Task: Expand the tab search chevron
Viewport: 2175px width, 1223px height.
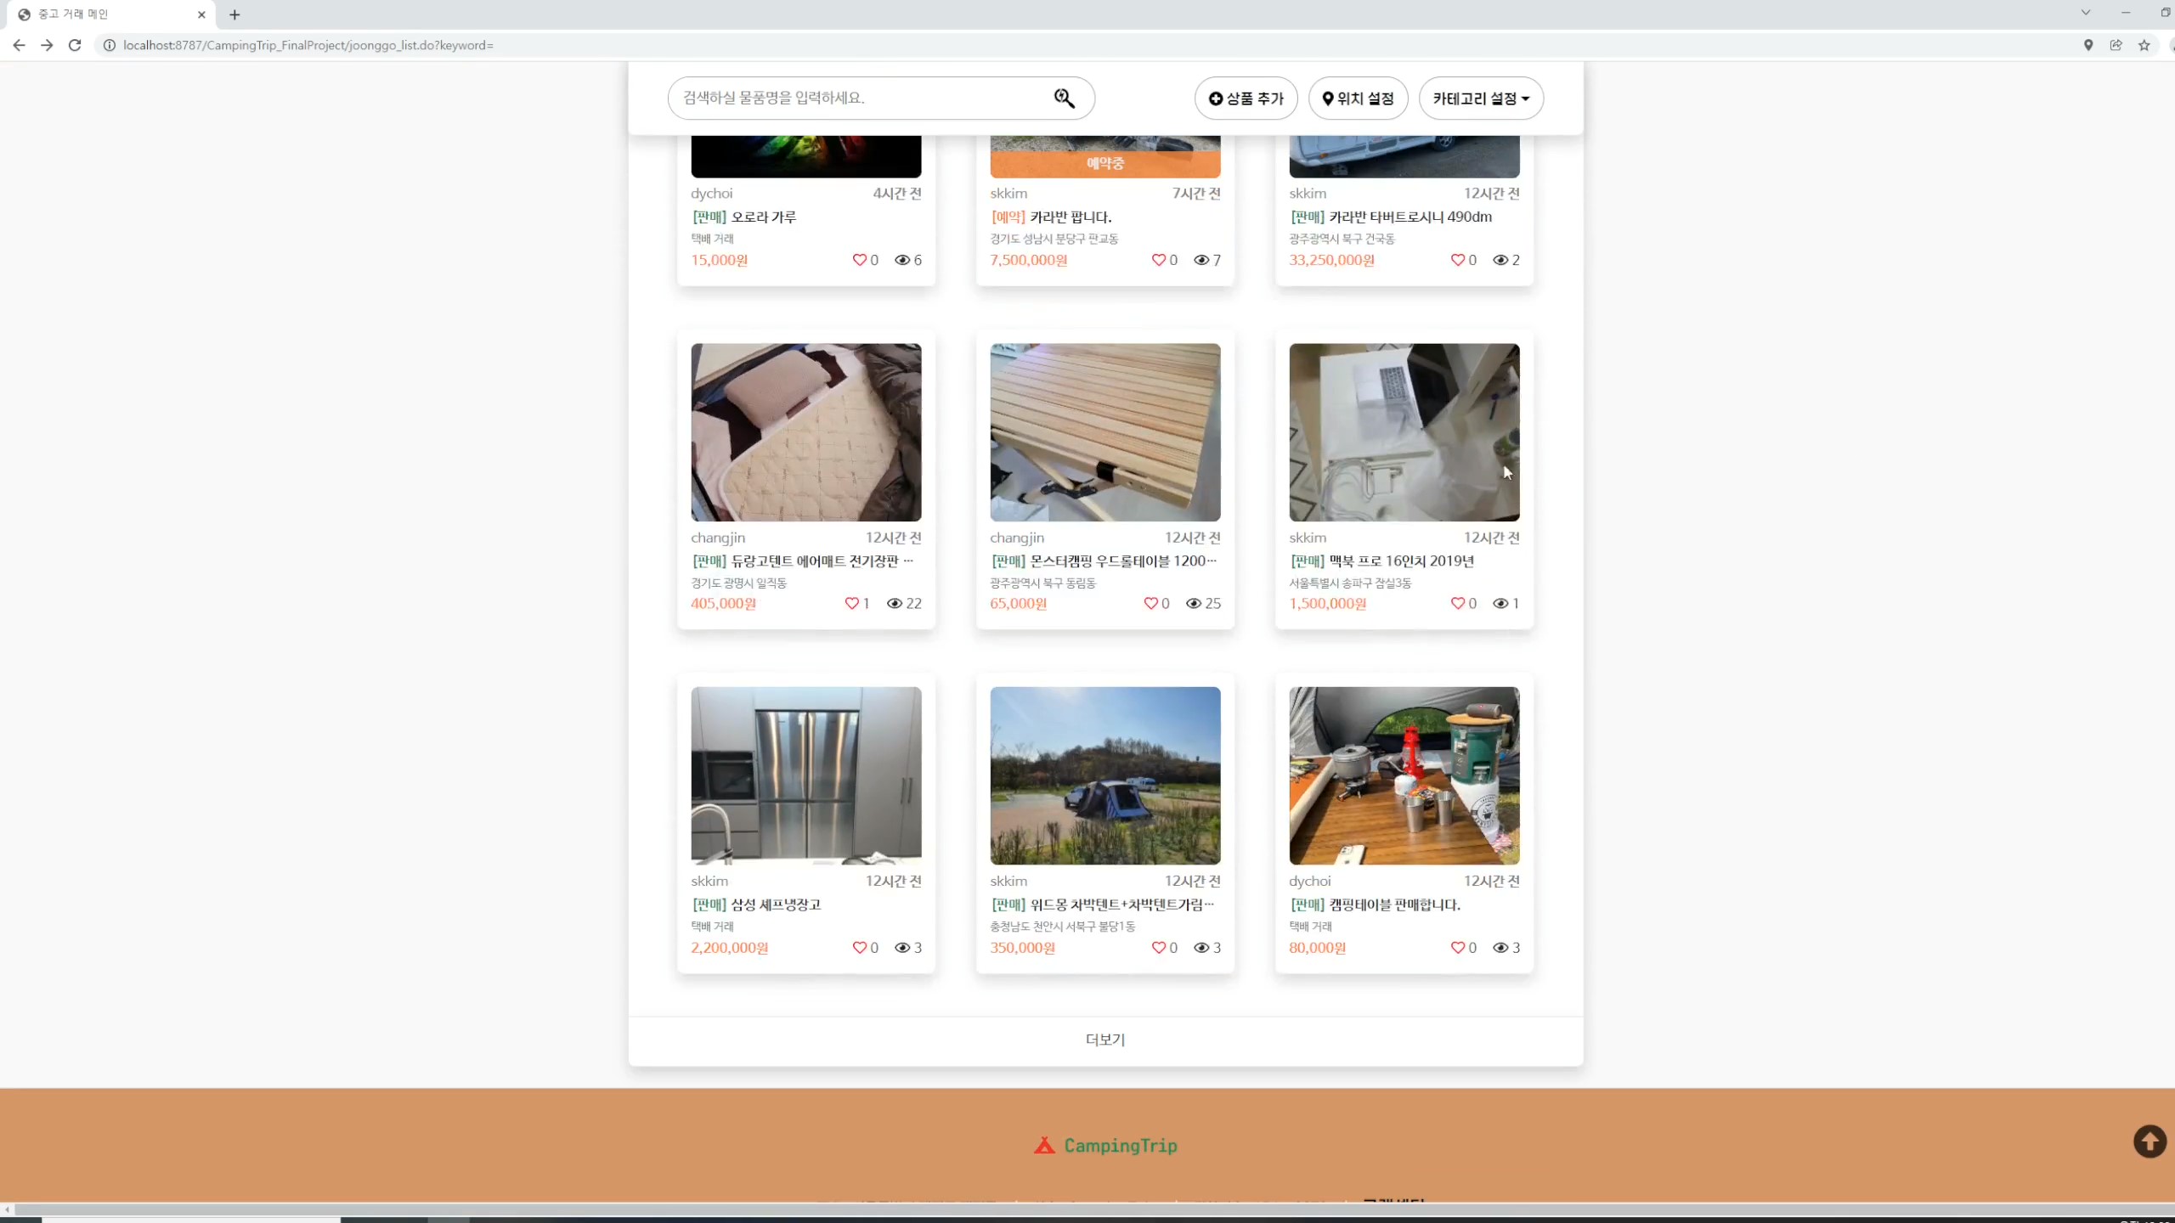Action: pyautogui.click(x=2085, y=13)
